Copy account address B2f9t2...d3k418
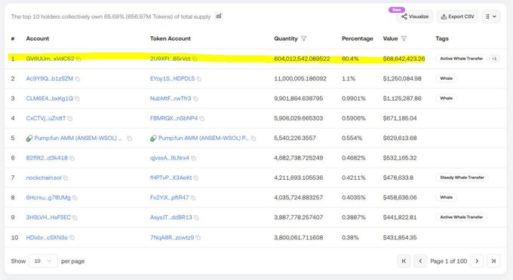Viewport: 513px width, 280px height. coord(72,158)
